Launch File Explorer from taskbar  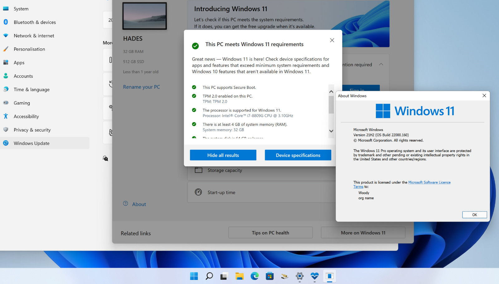[239, 276]
